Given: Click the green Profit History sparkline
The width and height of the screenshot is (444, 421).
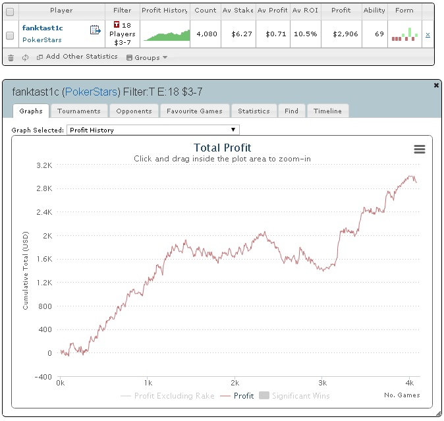Looking at the screenshot, I should coord(166,35).
